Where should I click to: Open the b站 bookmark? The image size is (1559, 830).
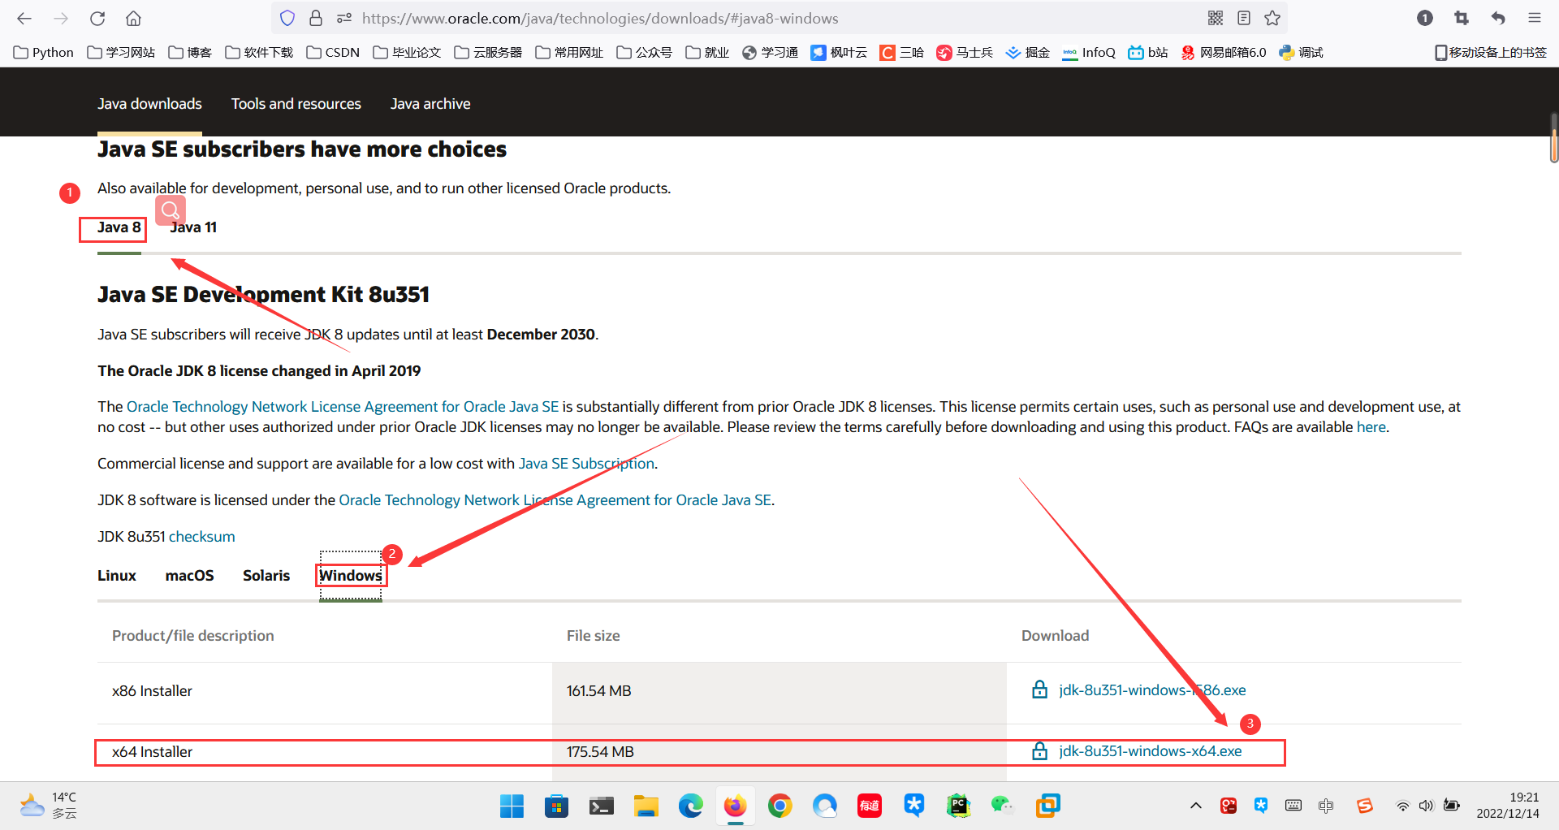click(x=1148, y=52)
